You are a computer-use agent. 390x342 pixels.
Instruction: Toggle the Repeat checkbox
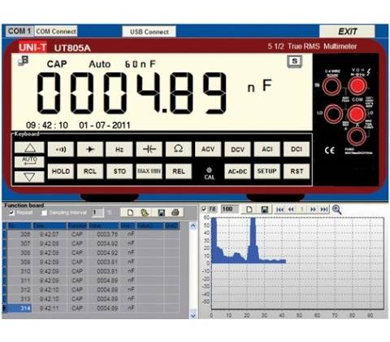coord(11,213)
